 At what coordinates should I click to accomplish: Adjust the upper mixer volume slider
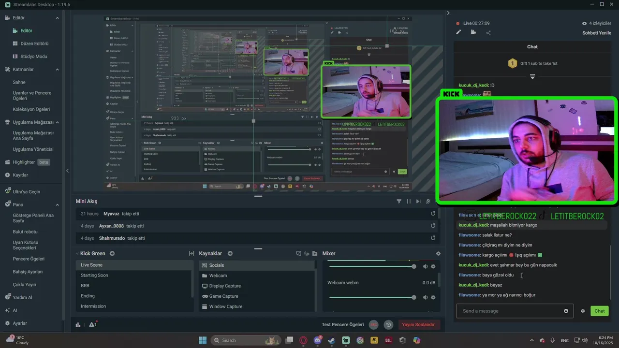pyautogui.click(x=371, y=266)
